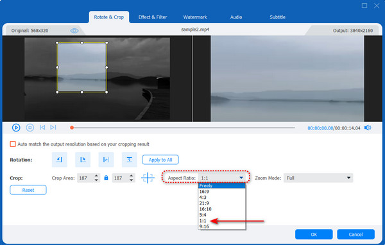Select the 9:16 aspect ratio option
The width and height of the screenshot is (385, 245).
point(222,226)
